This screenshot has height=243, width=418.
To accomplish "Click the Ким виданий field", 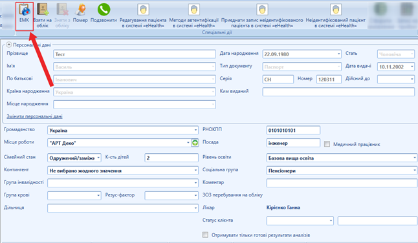I will pyautogui.click(x=338, y=92).
